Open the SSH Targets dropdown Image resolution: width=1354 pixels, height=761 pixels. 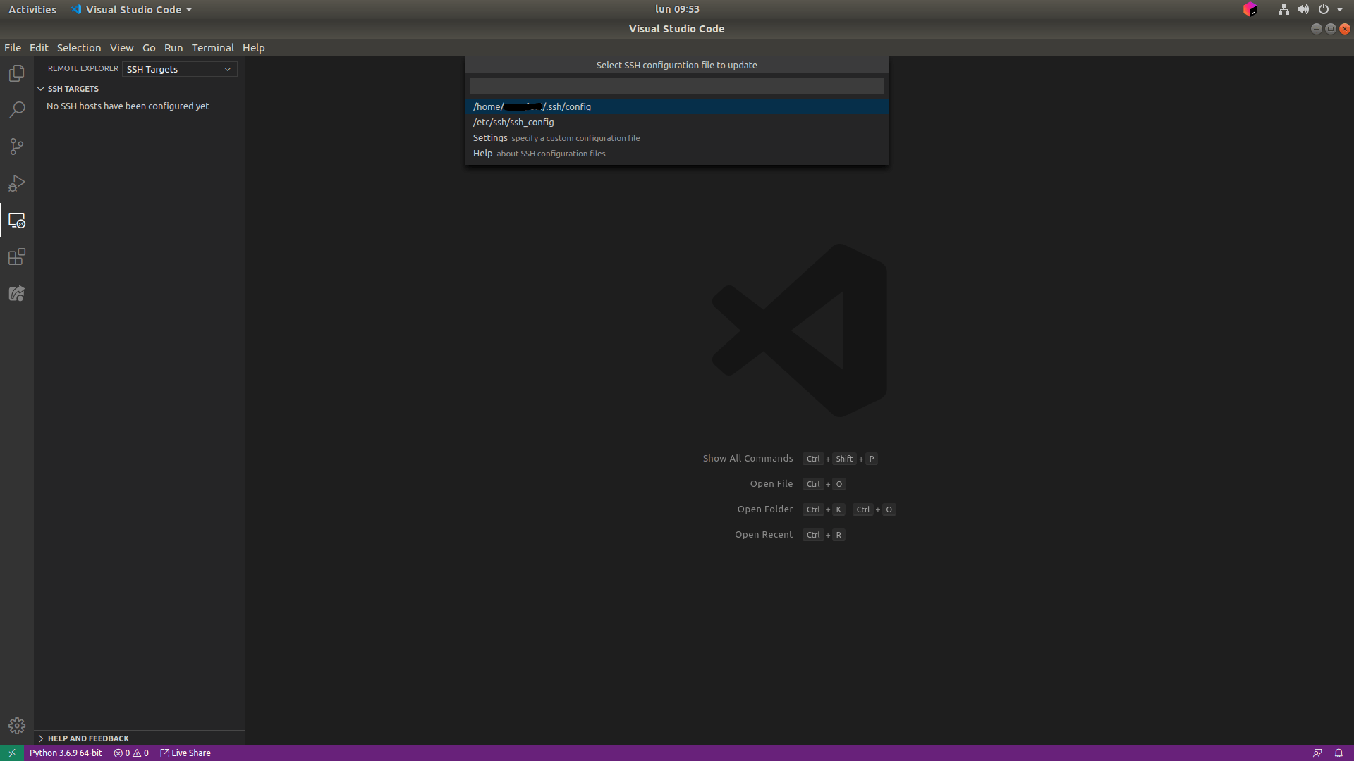point(180,69)
